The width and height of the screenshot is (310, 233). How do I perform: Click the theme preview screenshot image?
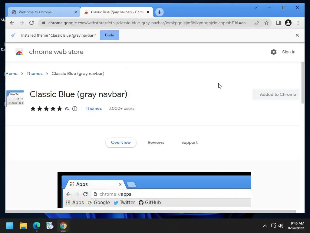(154, 190)
